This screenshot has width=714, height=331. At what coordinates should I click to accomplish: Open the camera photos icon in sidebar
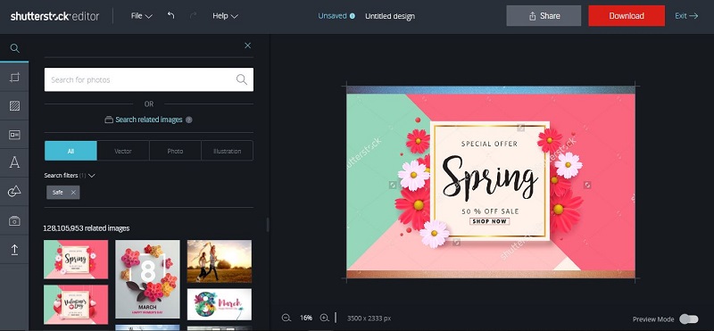coord(14,221)
